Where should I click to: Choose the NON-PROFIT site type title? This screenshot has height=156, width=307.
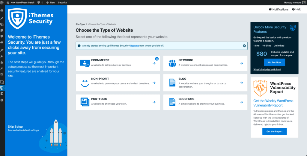[100, 79]
